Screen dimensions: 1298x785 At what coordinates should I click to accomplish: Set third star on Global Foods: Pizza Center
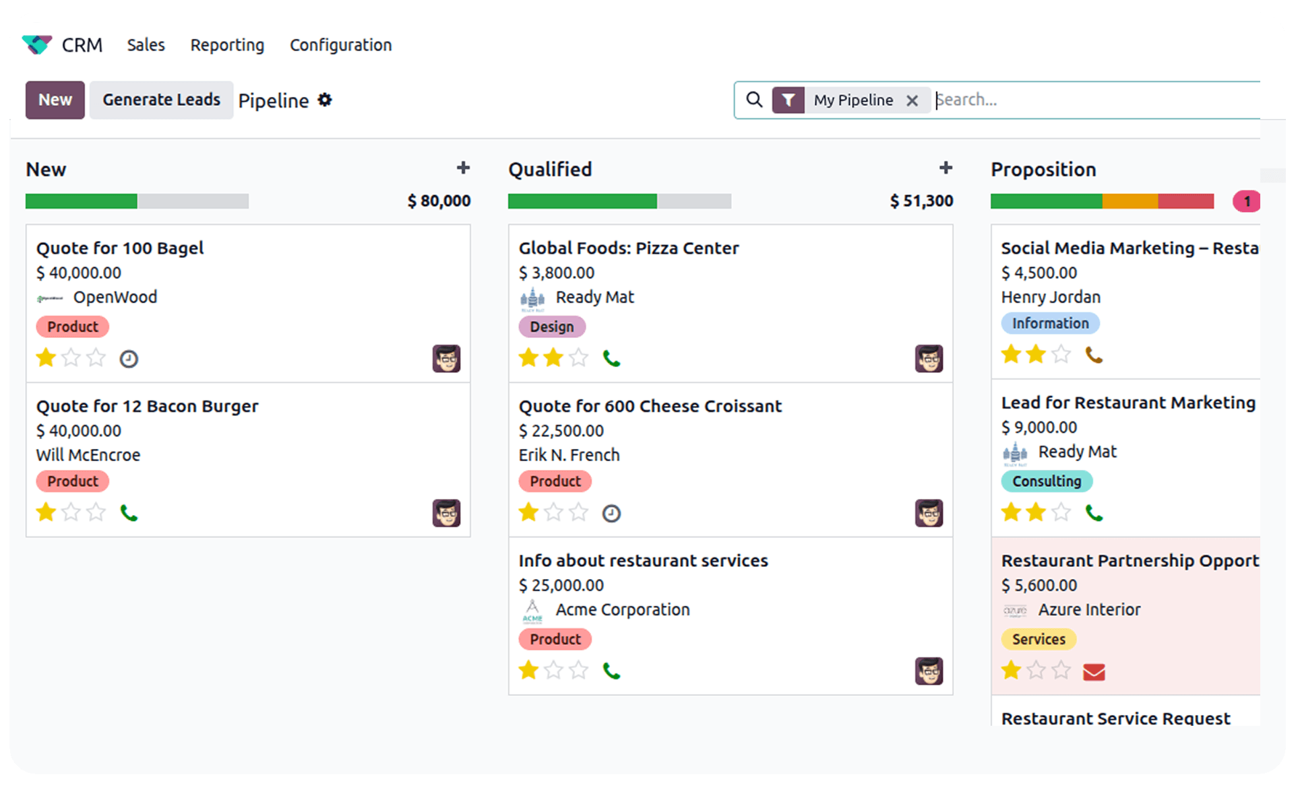(x=579, y=358)
